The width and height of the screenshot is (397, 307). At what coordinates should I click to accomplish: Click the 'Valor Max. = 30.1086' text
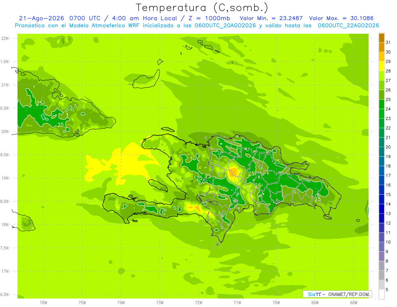341,18
